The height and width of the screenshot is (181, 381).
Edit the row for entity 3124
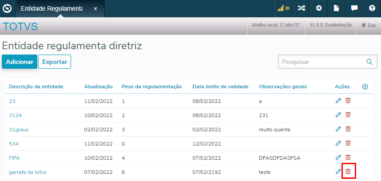pyautogui.click(x=338, y=115)
